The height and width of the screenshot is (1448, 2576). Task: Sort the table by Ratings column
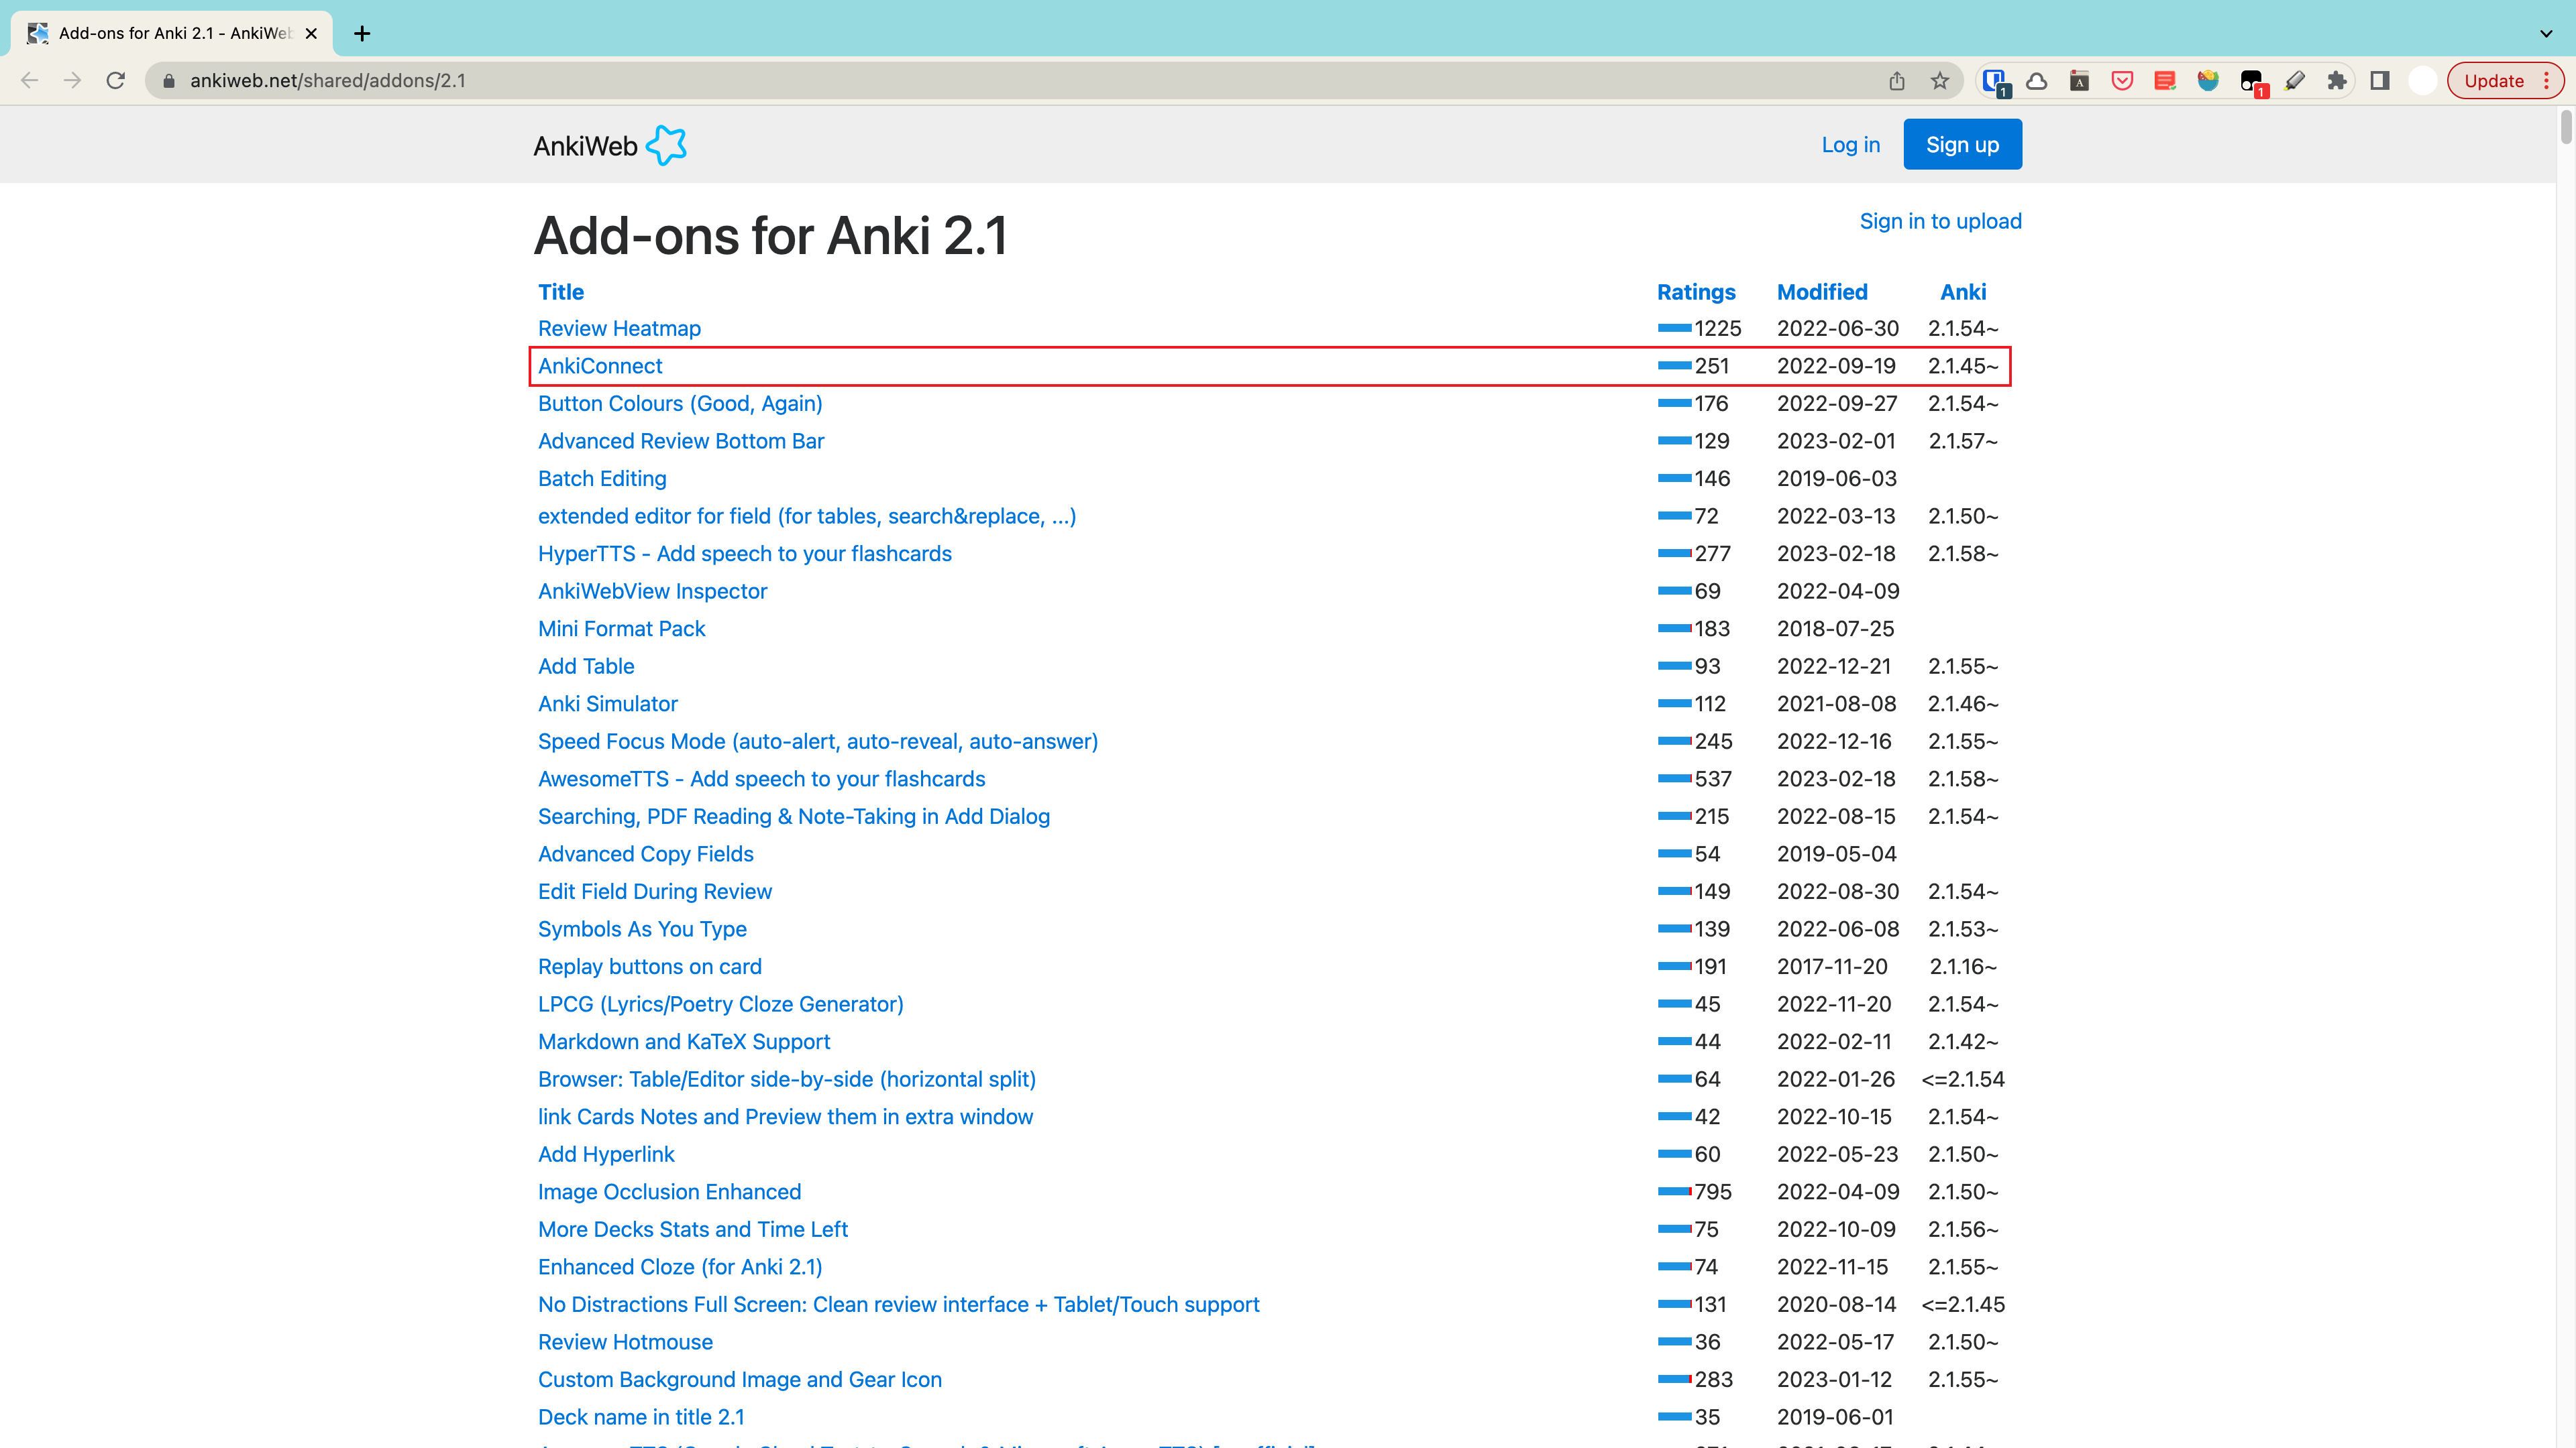click(x=1696, y=292)
